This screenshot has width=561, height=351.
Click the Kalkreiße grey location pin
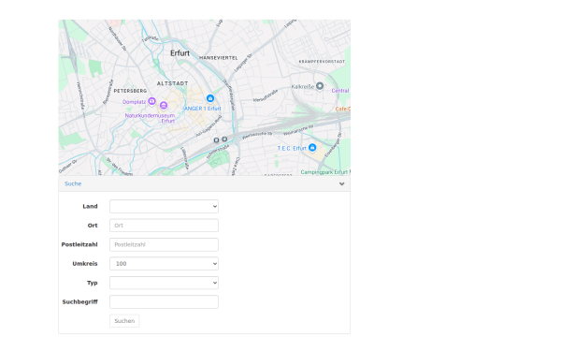pos(320,86)
